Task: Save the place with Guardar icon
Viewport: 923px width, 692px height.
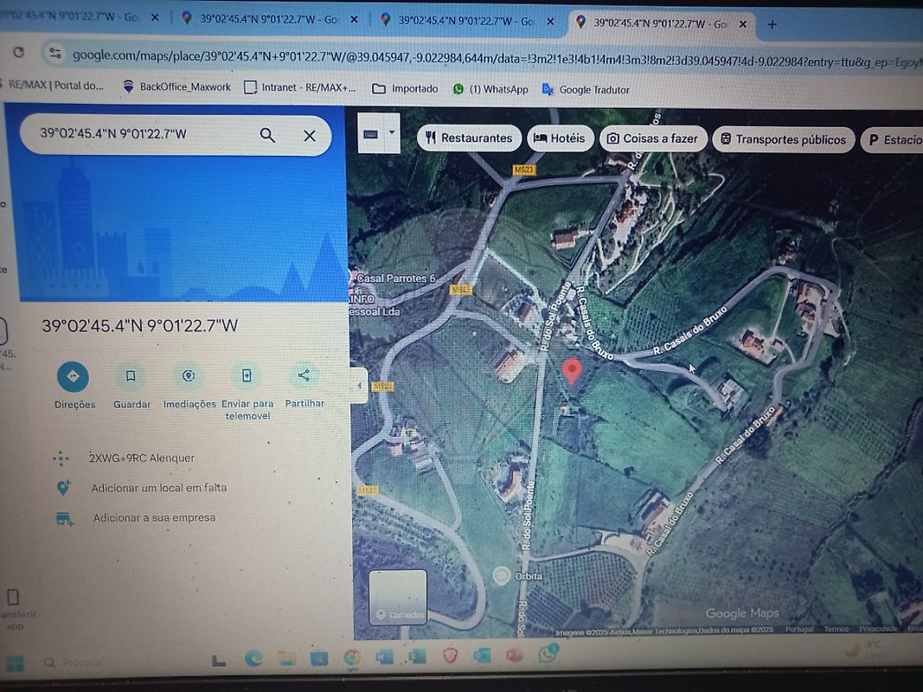Action: [131, 376]
